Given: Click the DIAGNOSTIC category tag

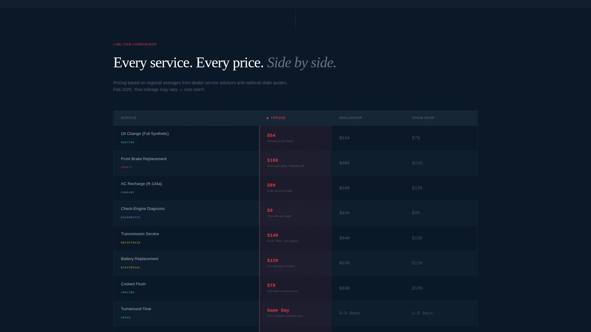Looking at the screenshot, I should 131,218.
